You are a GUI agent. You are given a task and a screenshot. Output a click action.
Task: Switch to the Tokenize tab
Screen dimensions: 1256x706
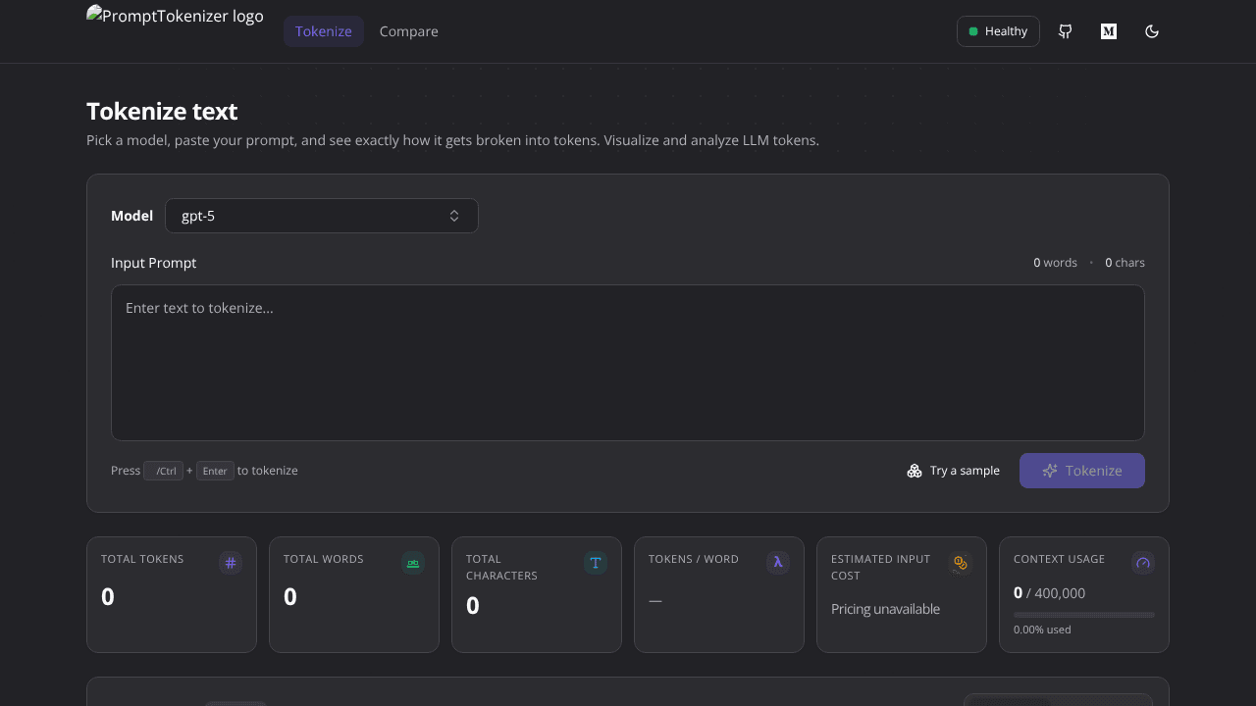pos(324,31)
